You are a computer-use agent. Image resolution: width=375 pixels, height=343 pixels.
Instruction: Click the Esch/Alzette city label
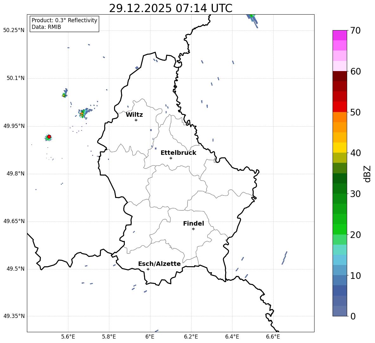tap(159, 264)
